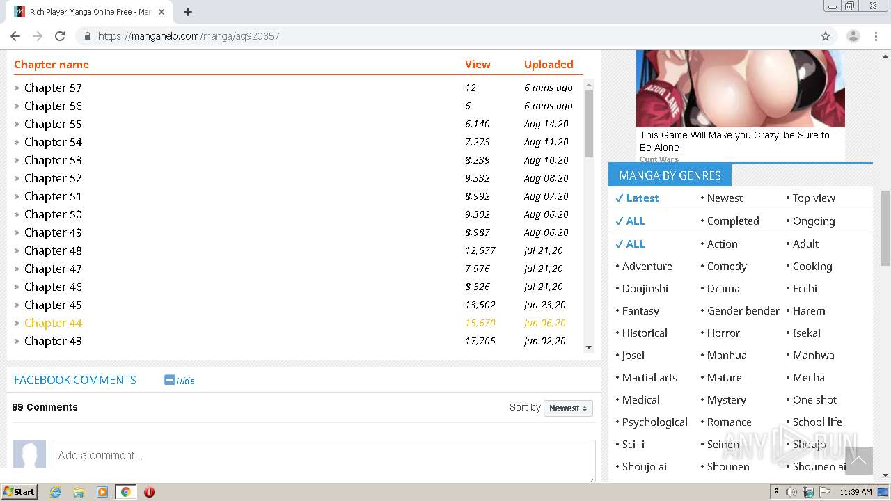Launch media player from the taskbar
The height and width of the screenshot is (501, 891).
[102, 492]
